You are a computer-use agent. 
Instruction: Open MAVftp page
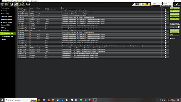[x=3, y=28]
